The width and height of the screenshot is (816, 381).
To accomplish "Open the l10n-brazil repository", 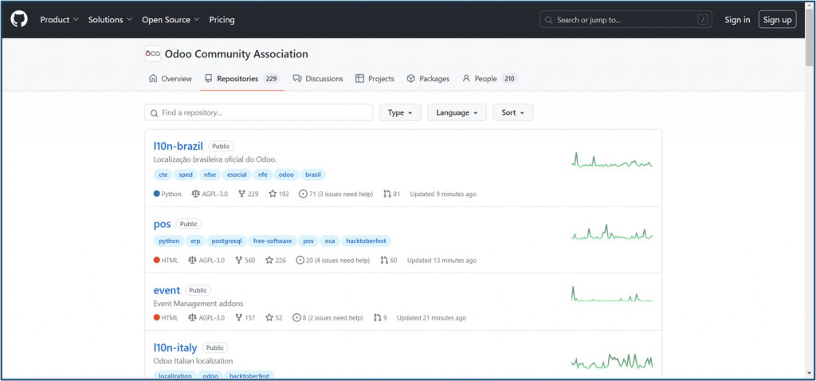I will coord(178,146).
